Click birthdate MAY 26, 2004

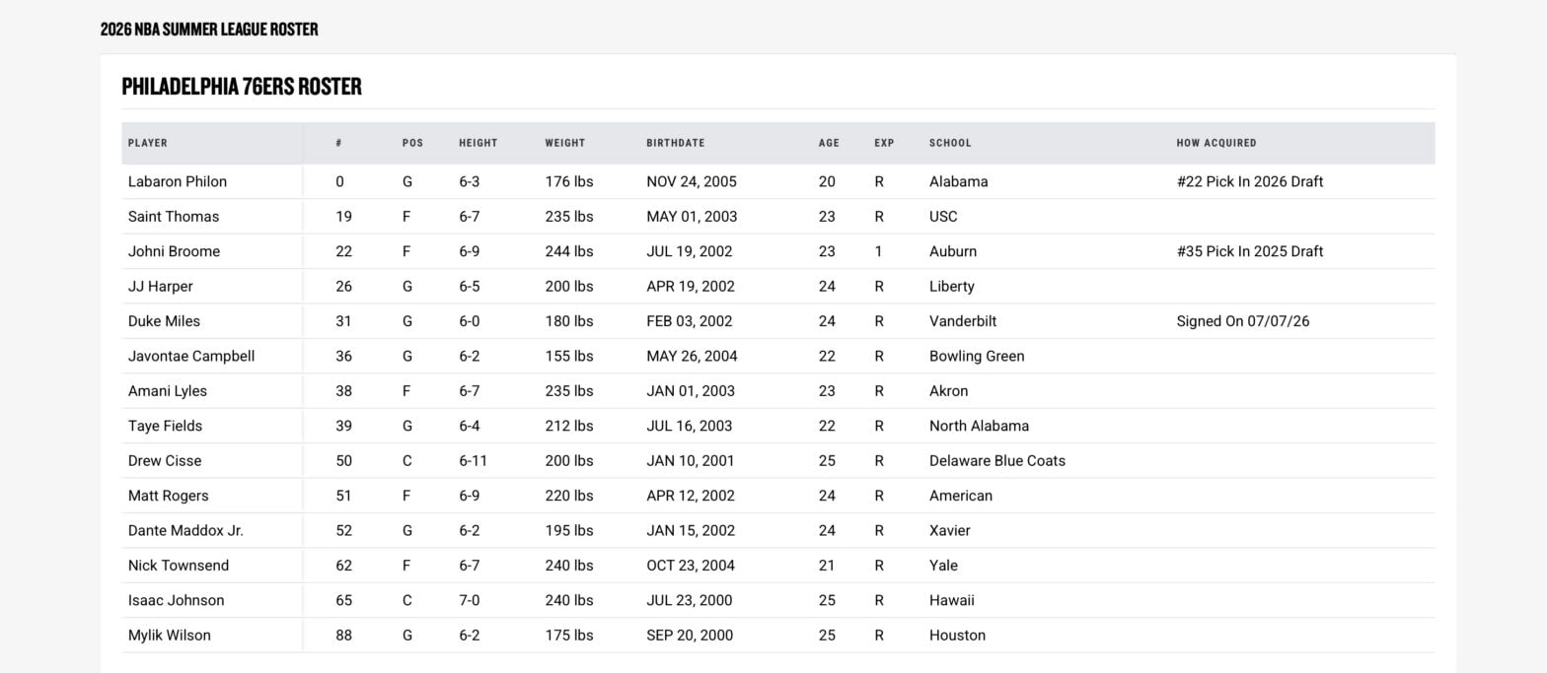tap(692, 357)
